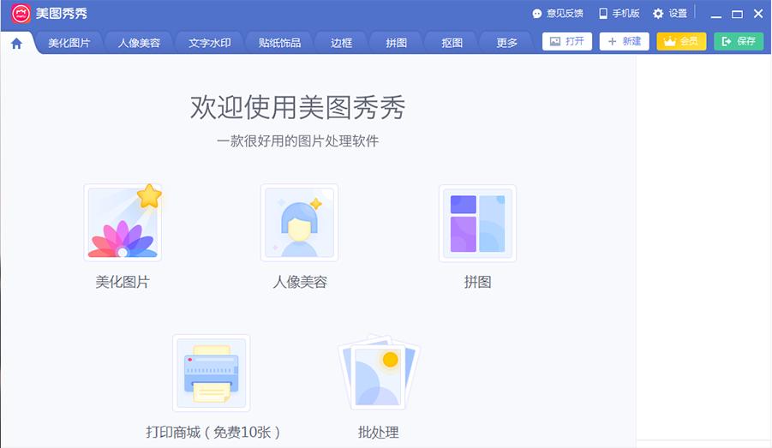The image size is (772, 448).
Task: Open 设置 settings gear
Action: point(670,14)
